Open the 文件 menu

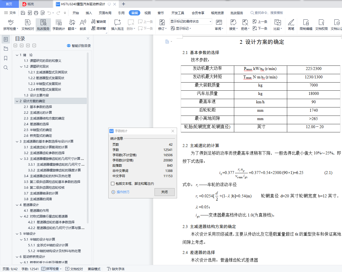tap(10, 13)
